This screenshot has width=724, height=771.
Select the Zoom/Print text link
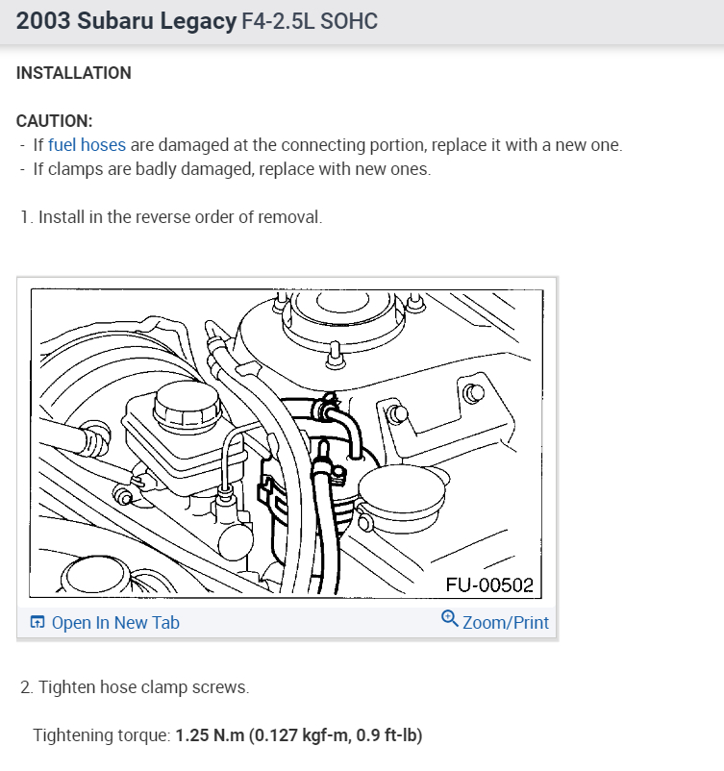[x=506, y=623]
